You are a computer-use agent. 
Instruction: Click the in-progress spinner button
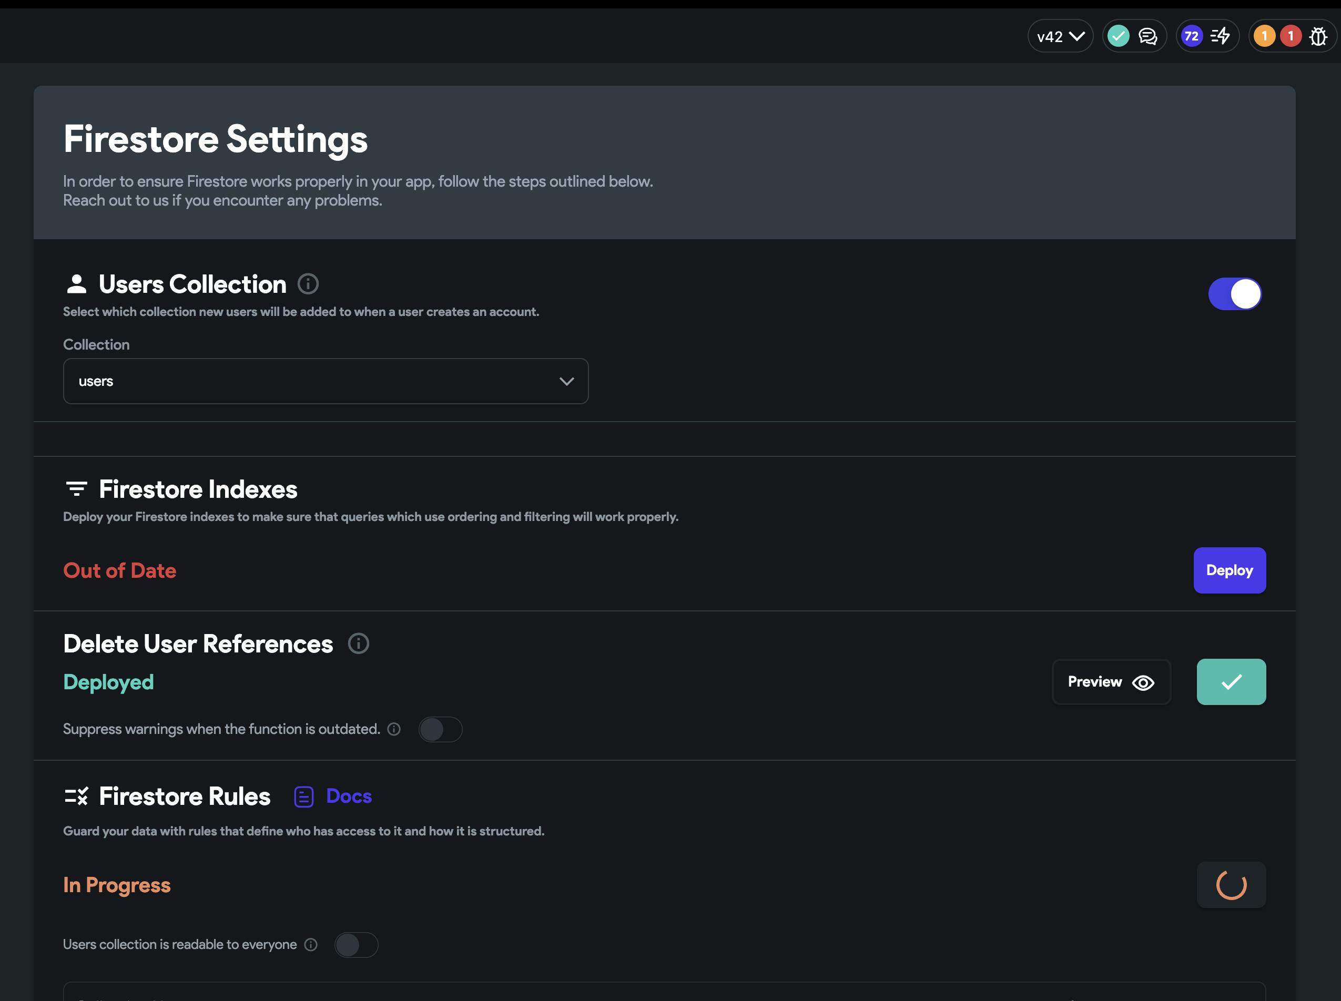click(1231, 885)
